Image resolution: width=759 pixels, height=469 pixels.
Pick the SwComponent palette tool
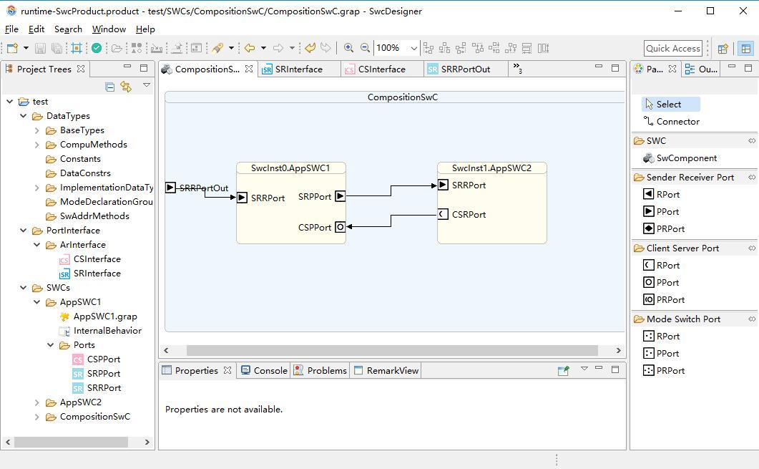(686, 158)
